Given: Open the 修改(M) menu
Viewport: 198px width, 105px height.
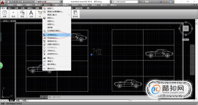Looking at the screenshot, I should [85, 5].
